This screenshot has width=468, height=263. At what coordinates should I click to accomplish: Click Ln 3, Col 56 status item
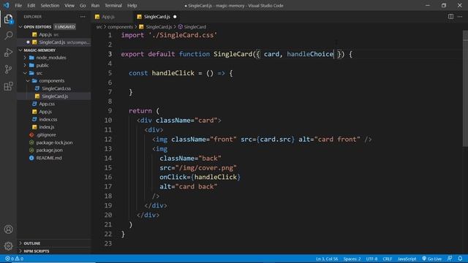pos(327,259)
